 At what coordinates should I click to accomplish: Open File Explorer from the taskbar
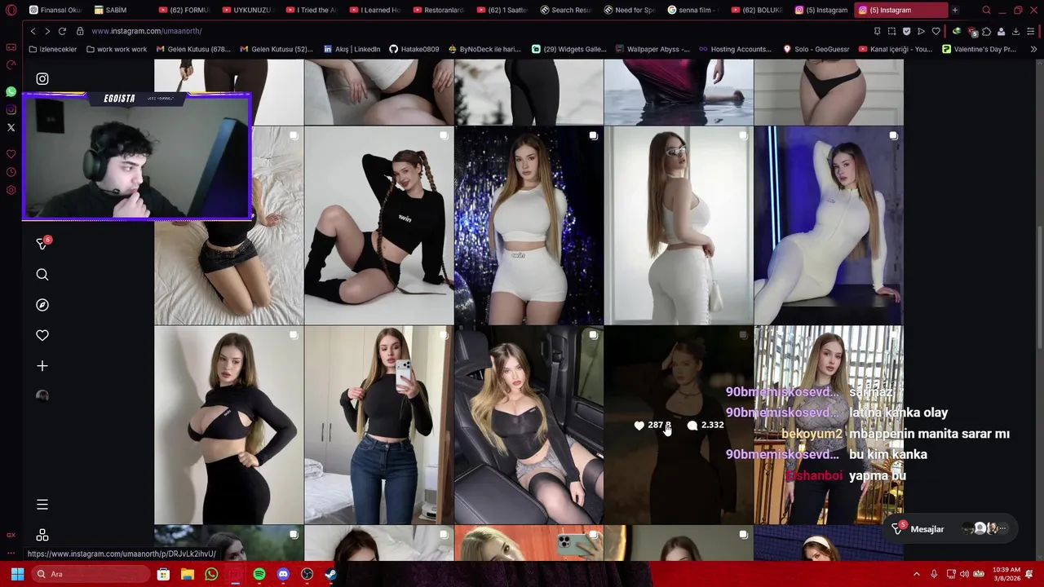tap(187, 574)
